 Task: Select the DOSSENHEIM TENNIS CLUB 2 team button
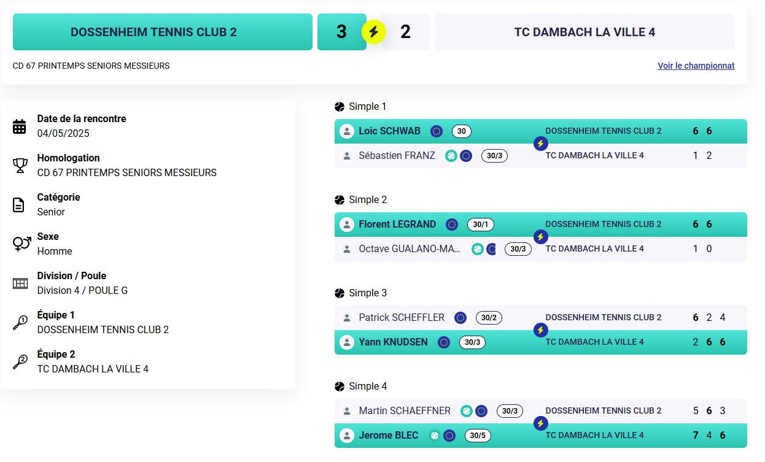point(163,32)
